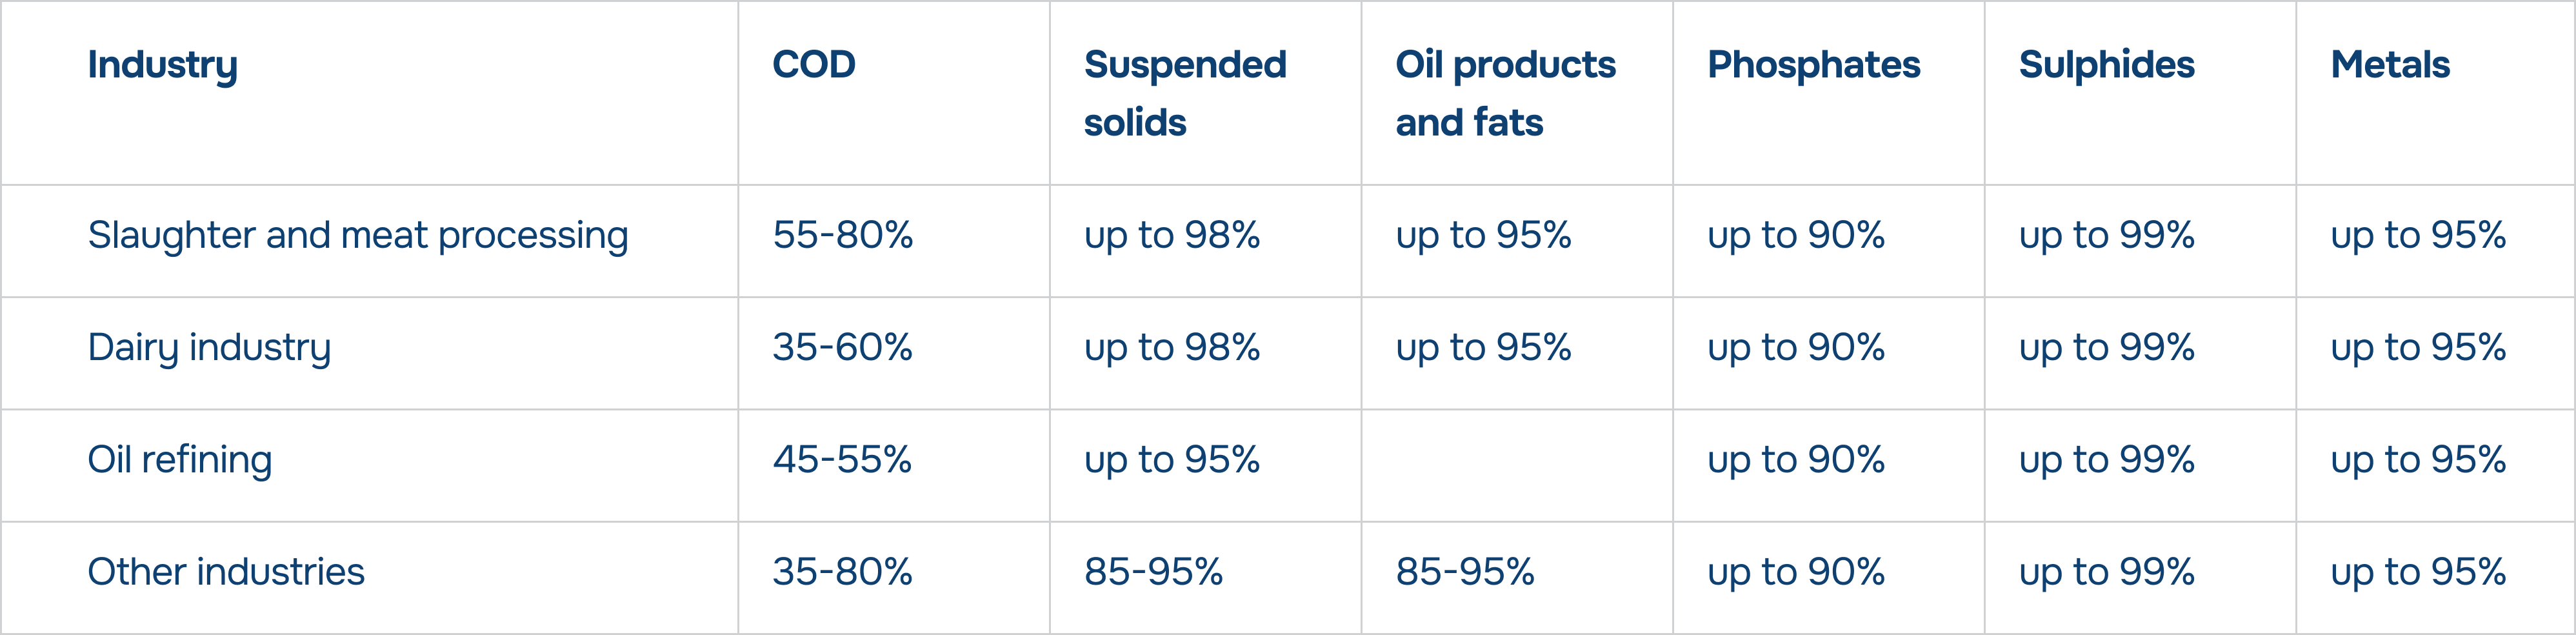
Task: Click the Industry column header
Action: (x=162, y=65)
